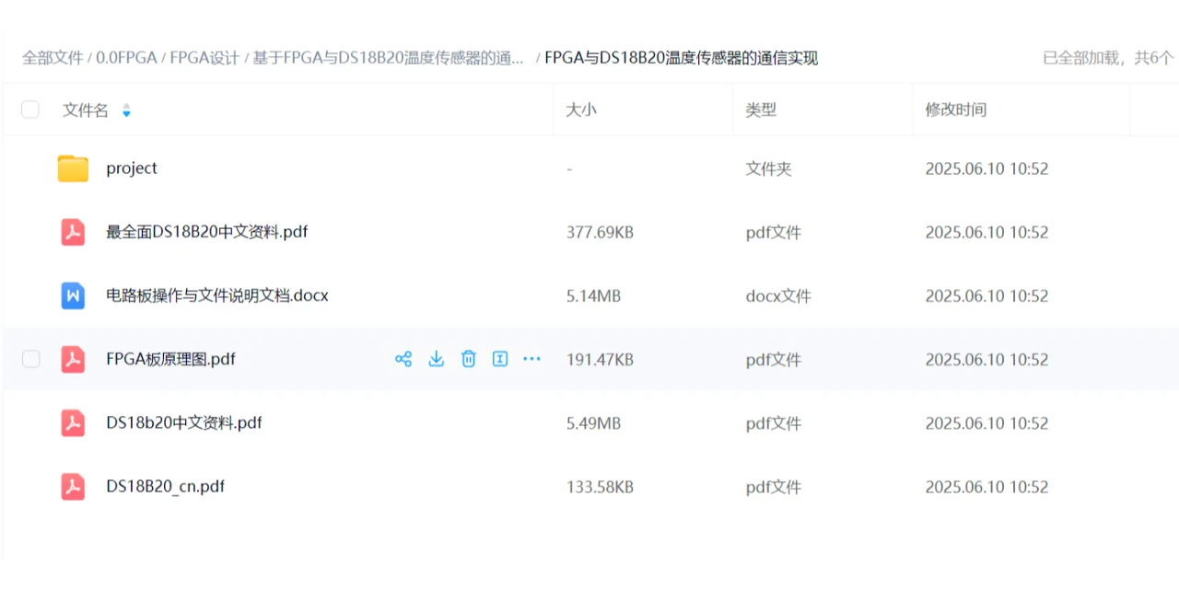Viewport: 1179px width, 589px height.
Task: Delete the FPGA板原理图.pdf file
Action: click(468, 359)
